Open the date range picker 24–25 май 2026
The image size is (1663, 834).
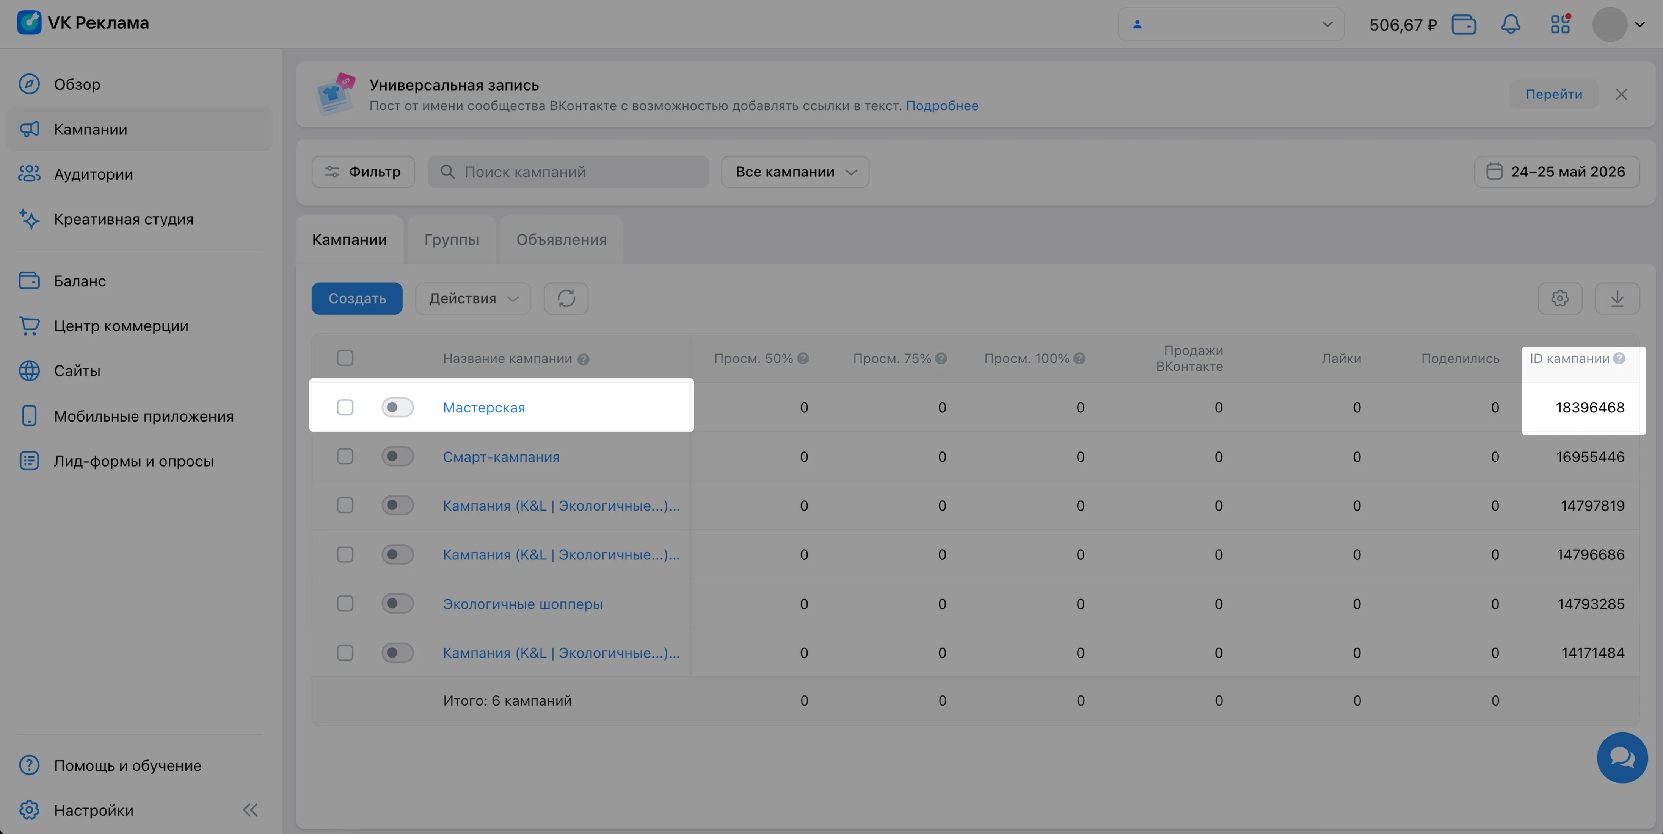[x=1556, y=172]
